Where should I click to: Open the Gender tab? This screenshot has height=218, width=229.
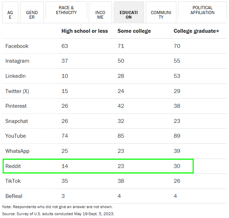coord(32,13)
